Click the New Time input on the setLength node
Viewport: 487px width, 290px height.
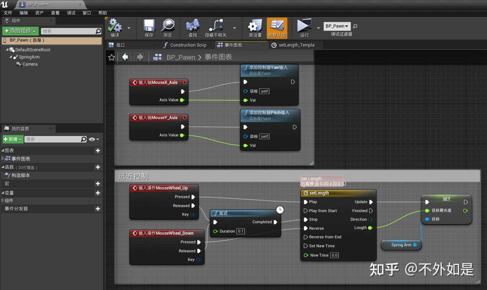[x=334, y=255]
